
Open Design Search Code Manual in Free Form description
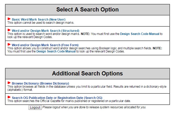[x=56, y=51]
